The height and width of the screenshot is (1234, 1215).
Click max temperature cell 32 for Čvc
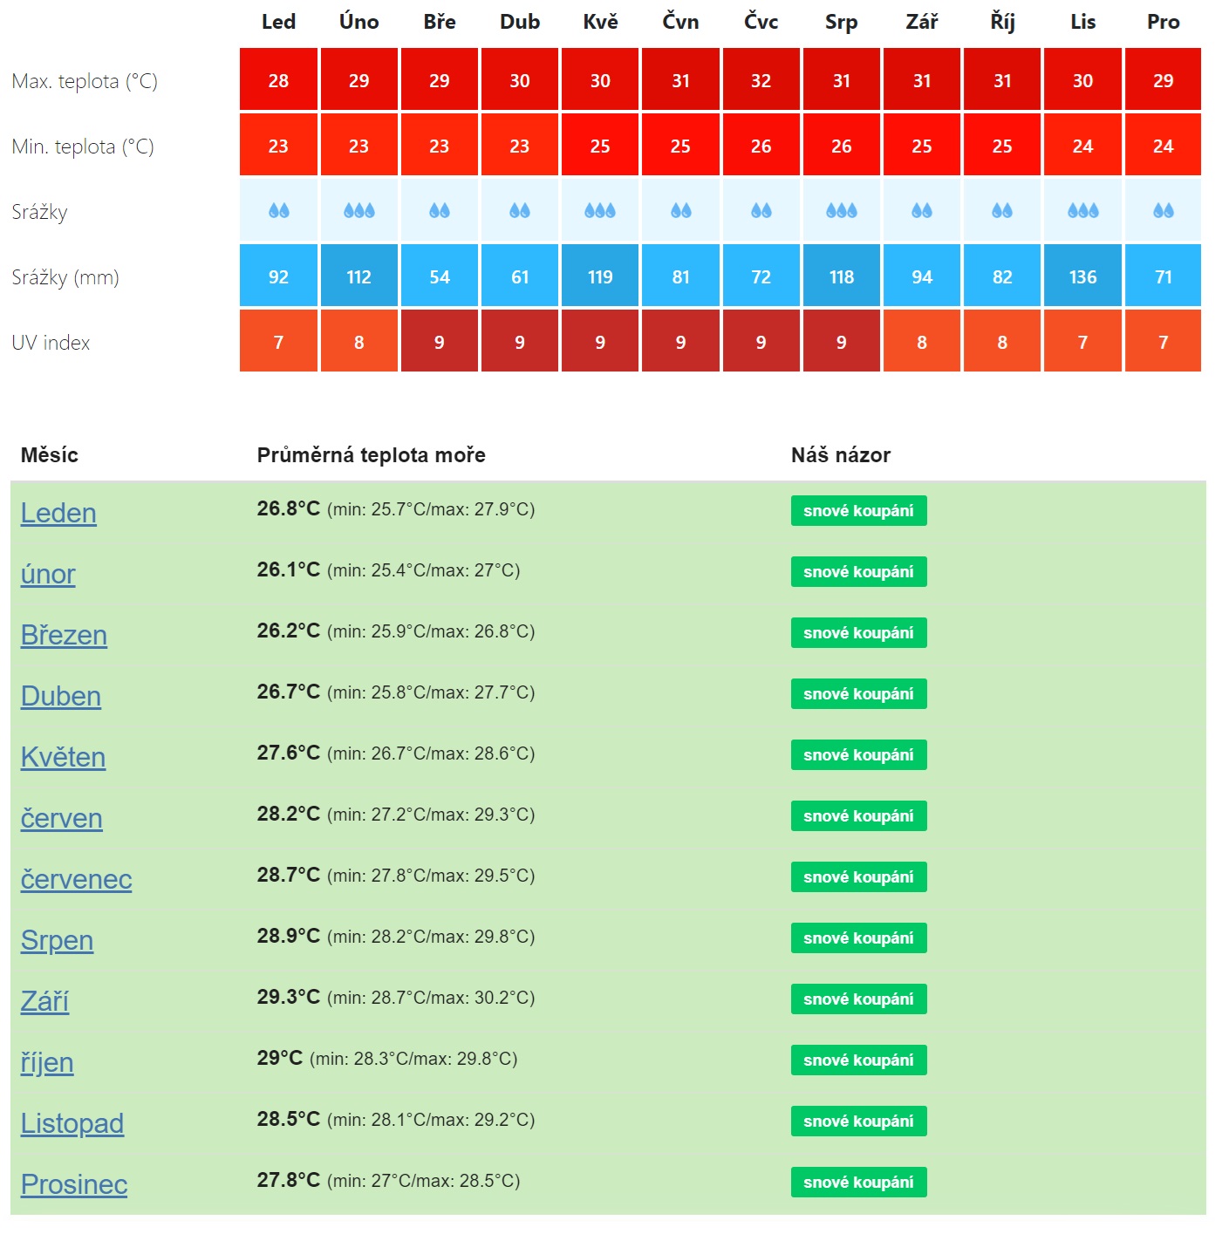(x=761, y=80)
